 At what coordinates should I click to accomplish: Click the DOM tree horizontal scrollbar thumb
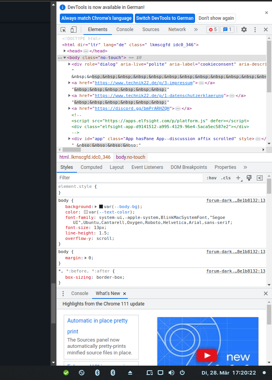coord(71,150)
